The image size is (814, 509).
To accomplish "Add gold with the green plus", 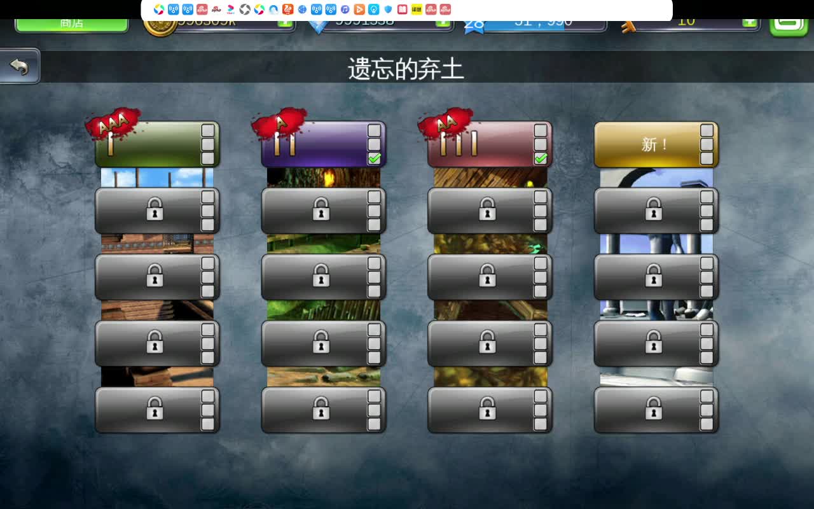I will point(285,23).
